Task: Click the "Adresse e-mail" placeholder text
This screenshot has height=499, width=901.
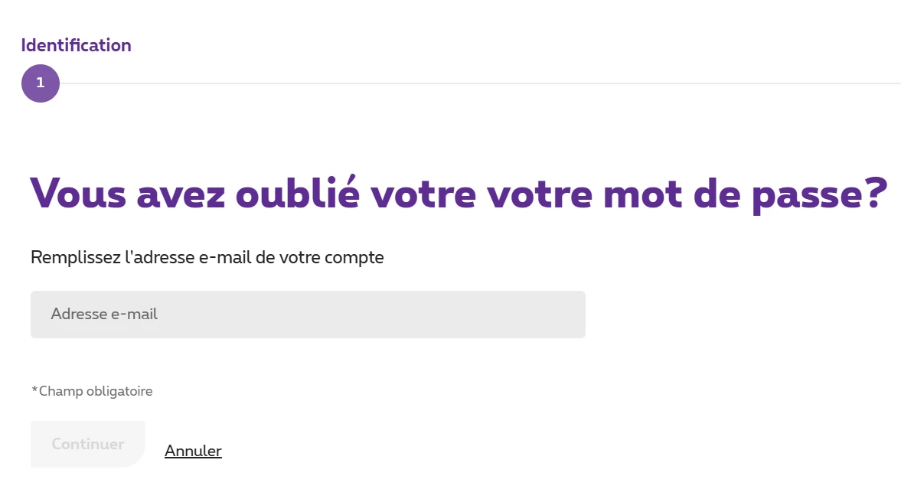Action: [104, 315]
